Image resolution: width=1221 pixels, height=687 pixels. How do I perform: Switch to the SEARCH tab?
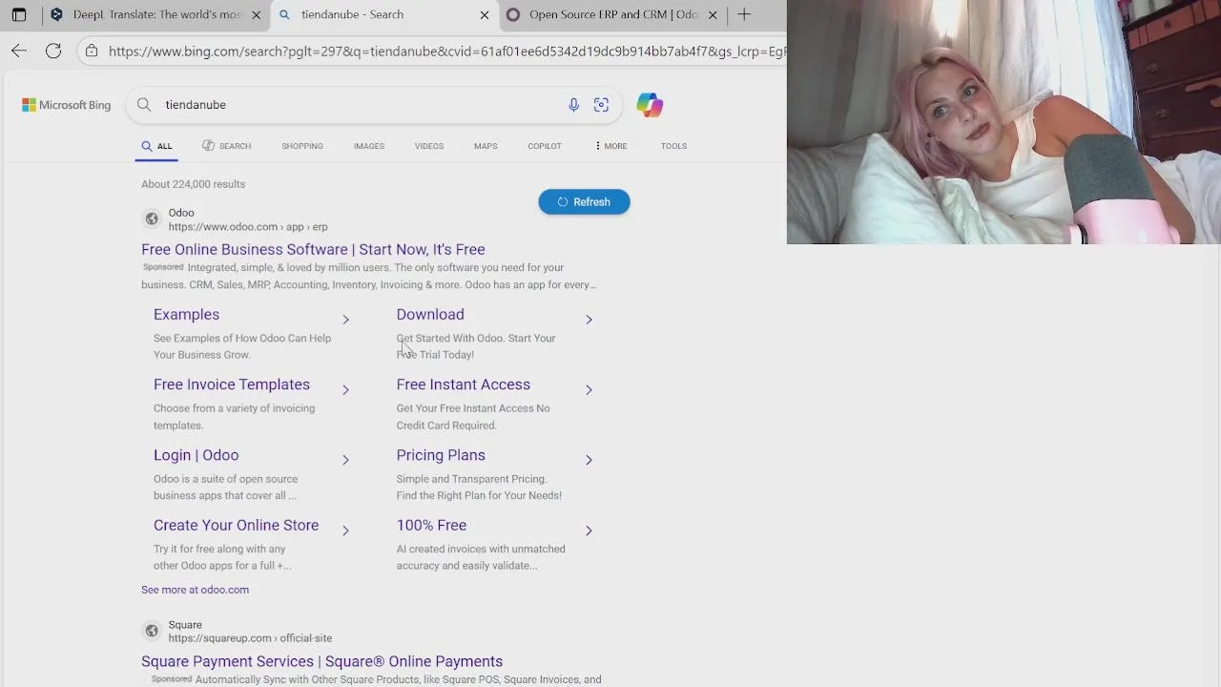tap(227, 146)
